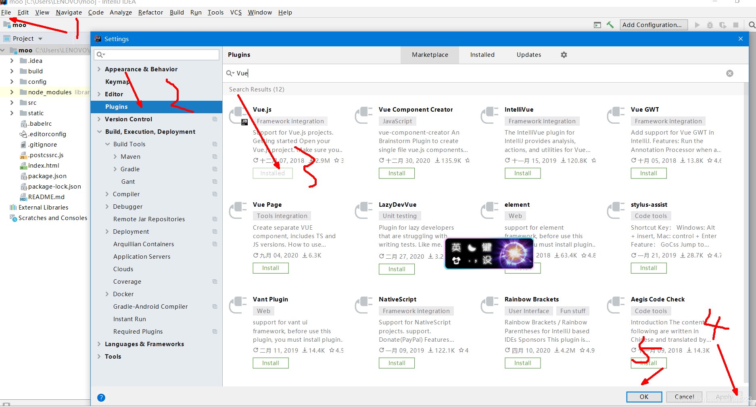Expand Languages & Frameworks group
Image resolution: width=756 pixels, height=407 pixels.
tap(99, 344)
